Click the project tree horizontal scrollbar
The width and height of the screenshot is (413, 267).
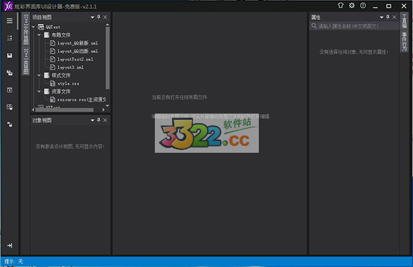(x=64, y=109)
